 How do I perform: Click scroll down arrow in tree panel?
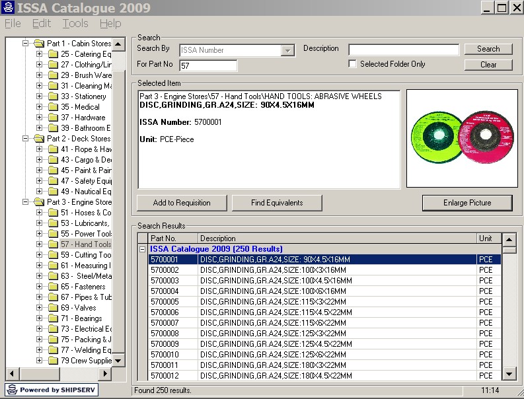118,361
